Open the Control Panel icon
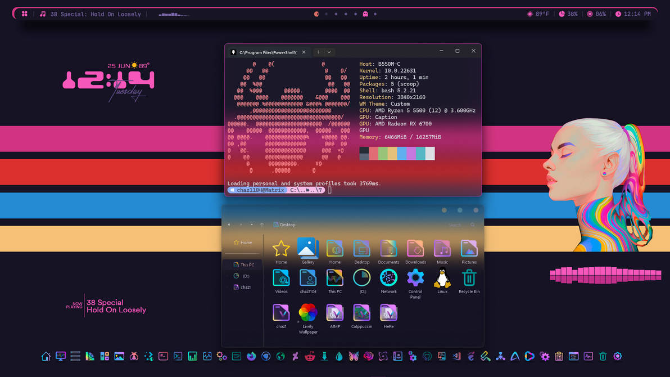Screen dimensions: 670x377 (415, 278)
